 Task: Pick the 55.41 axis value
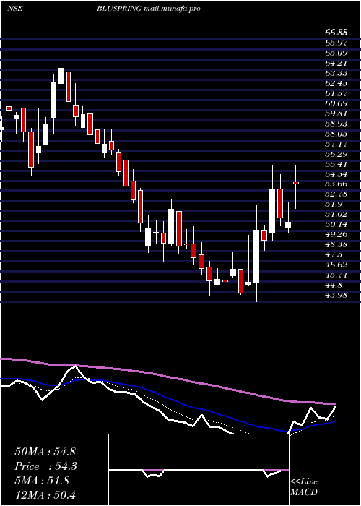[x=336, y=164]
